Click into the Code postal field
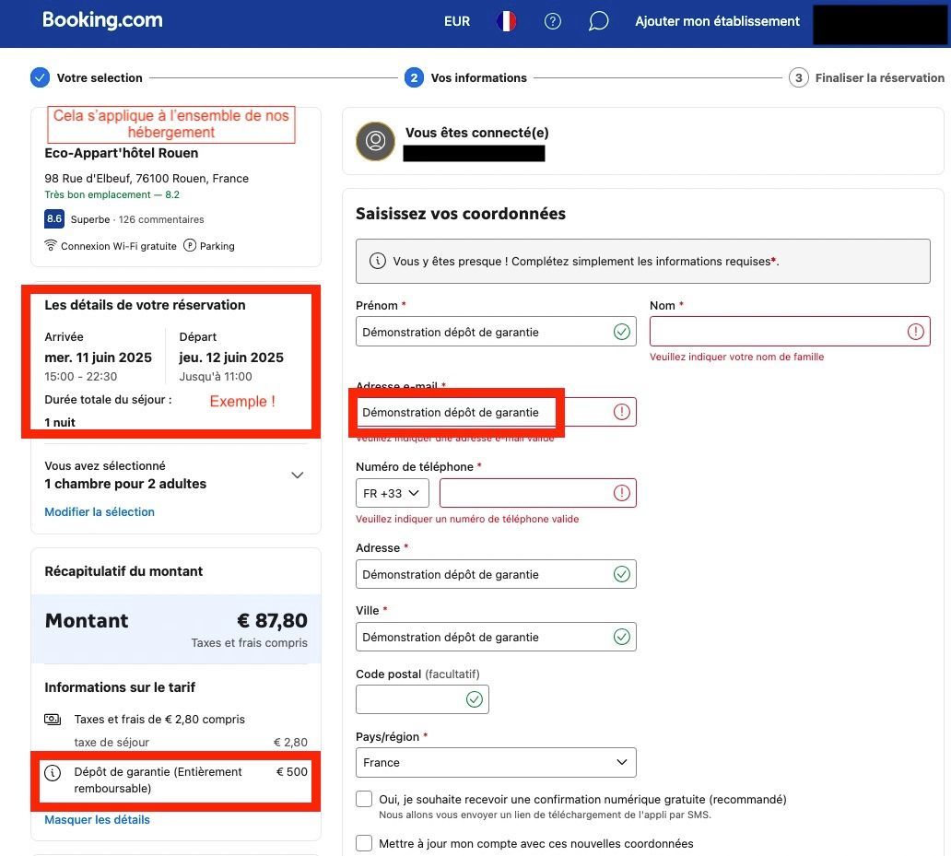The width and height of the screenshot is (951, 856). pyautogui.click(x=422, y=699)
